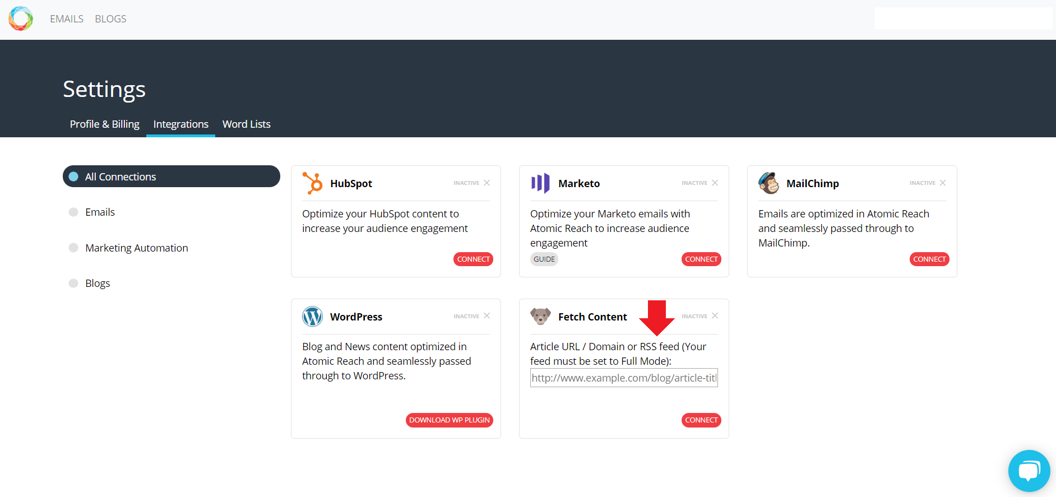1056x497 pixels.
Task: Go to EMAILS in the top navigation
Action: pos(67,18)
